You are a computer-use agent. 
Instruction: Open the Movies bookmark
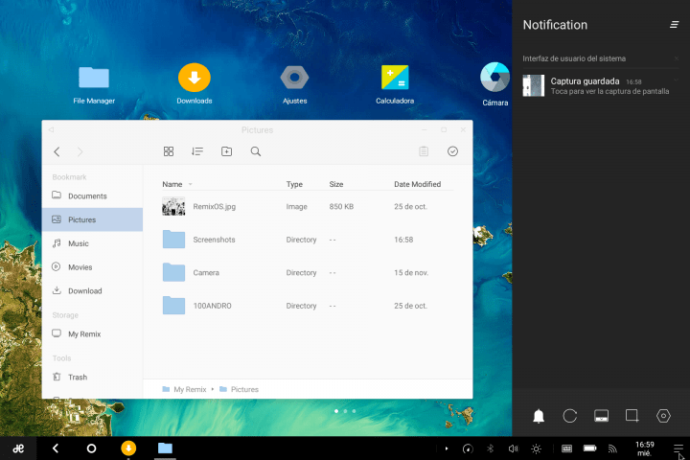point(92,267)
